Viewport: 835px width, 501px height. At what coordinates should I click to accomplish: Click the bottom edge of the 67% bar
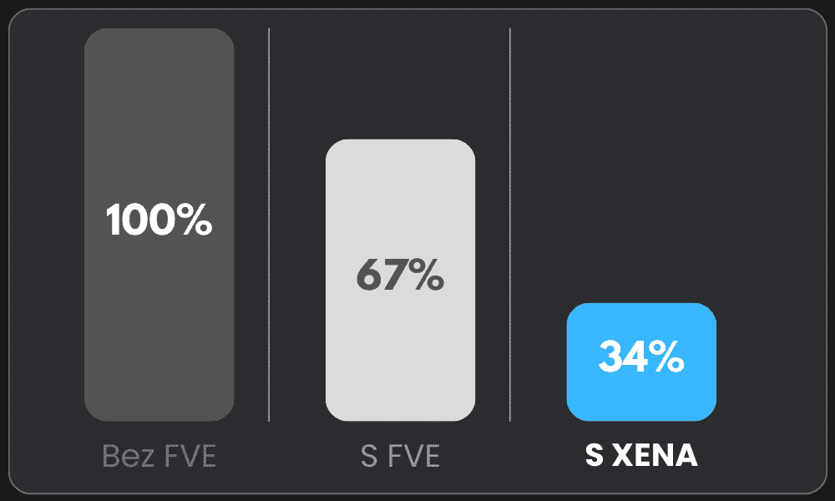tap(400, 418)
